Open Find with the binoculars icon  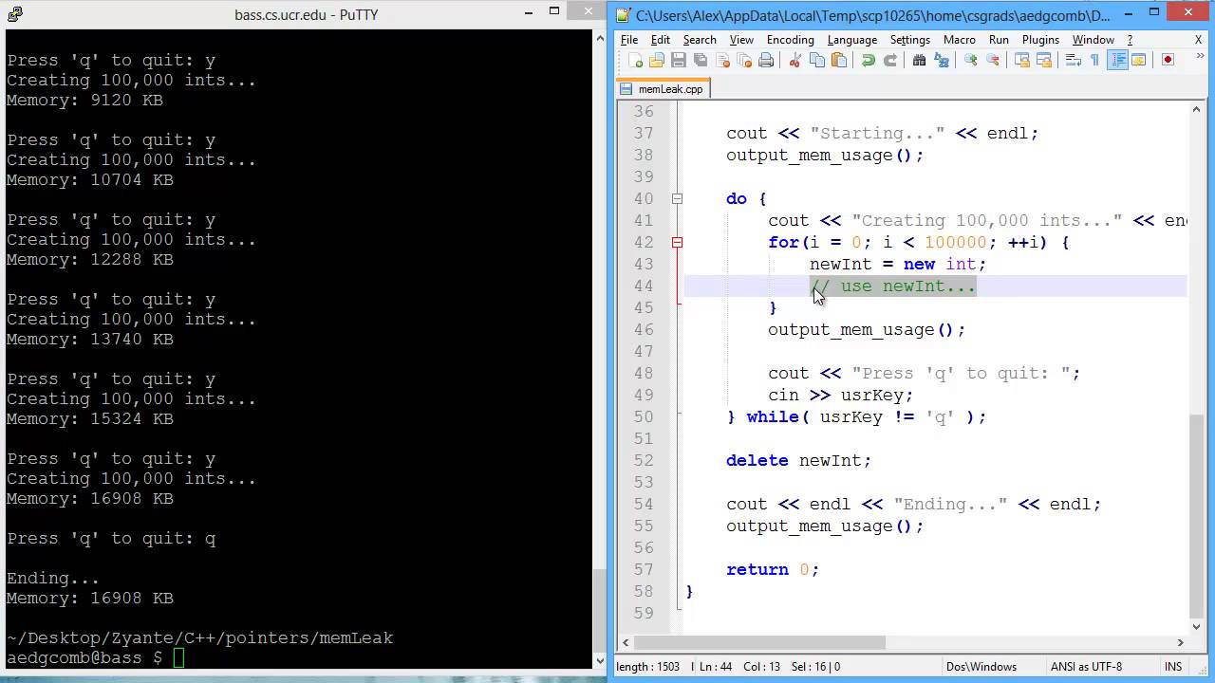(x=919, y=60)
